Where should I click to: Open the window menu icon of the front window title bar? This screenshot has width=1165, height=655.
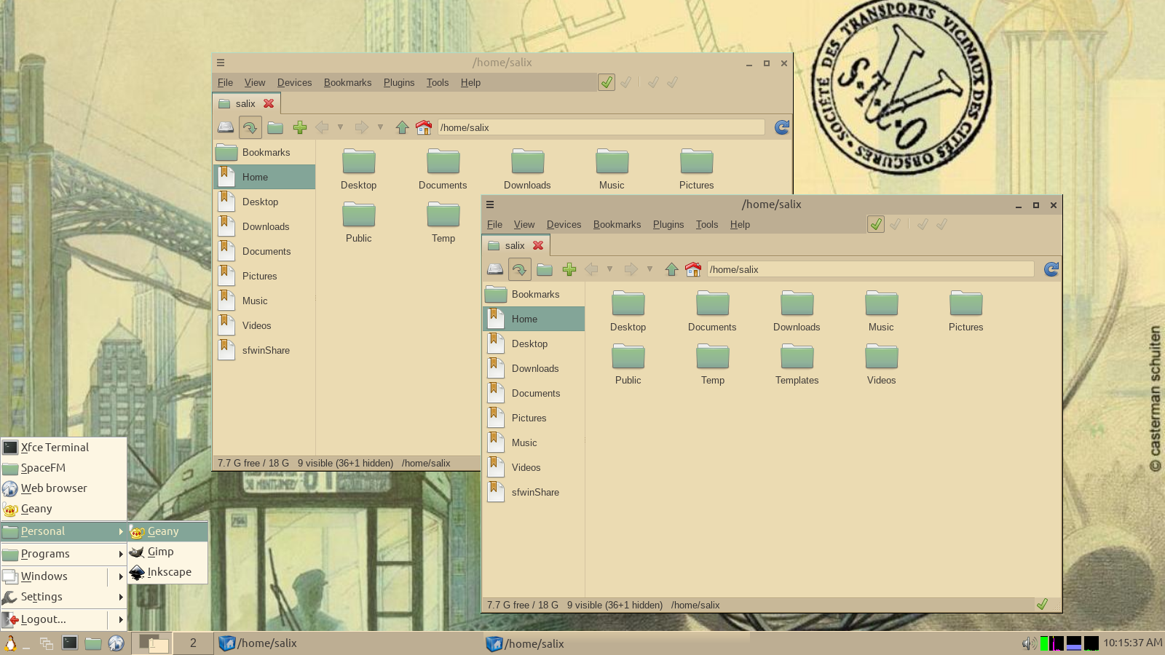(x=490, y=205)
